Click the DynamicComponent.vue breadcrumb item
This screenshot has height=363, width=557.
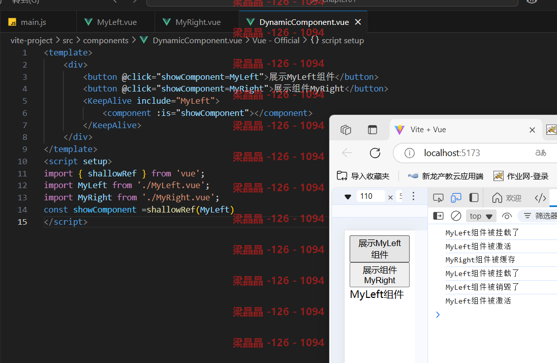tap(197, 41)
